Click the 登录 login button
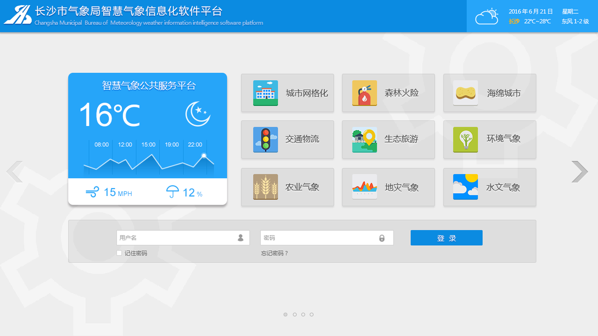Screen dimensions: 598x336 click(x=447, y=237)
